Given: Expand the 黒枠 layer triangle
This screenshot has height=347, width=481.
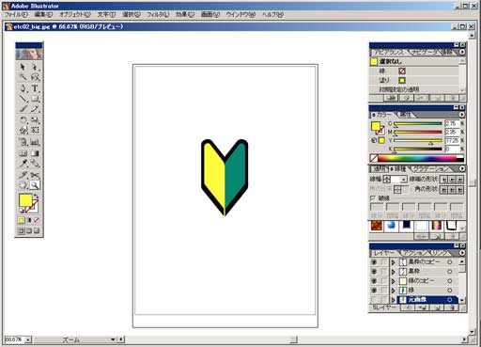Looking at the screenshot, I should [x=394, y=272].
